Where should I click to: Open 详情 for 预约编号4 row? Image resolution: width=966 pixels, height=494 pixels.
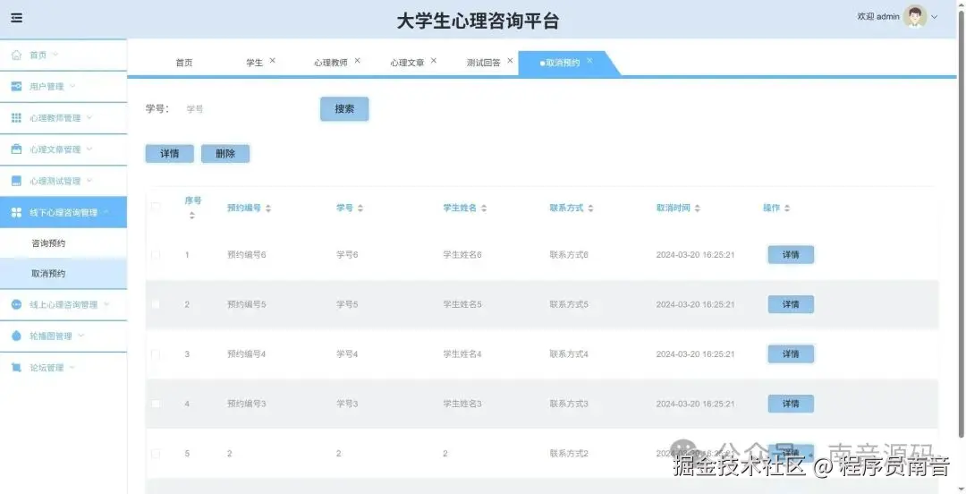791,354
